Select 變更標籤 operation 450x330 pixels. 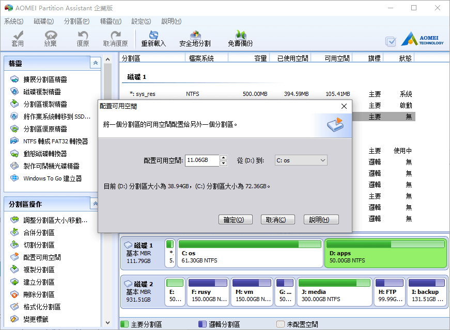point(29,319)
